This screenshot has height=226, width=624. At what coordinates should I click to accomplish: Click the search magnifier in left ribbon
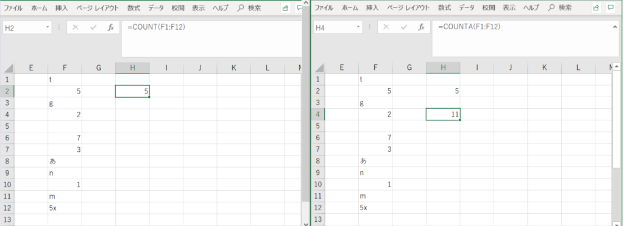(x=240, y=8)
